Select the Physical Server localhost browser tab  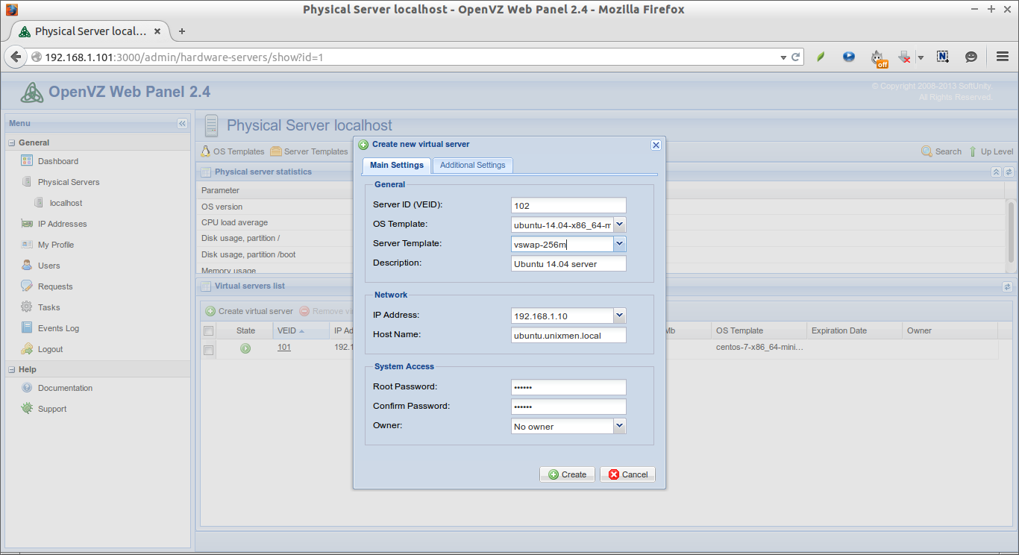91,31
